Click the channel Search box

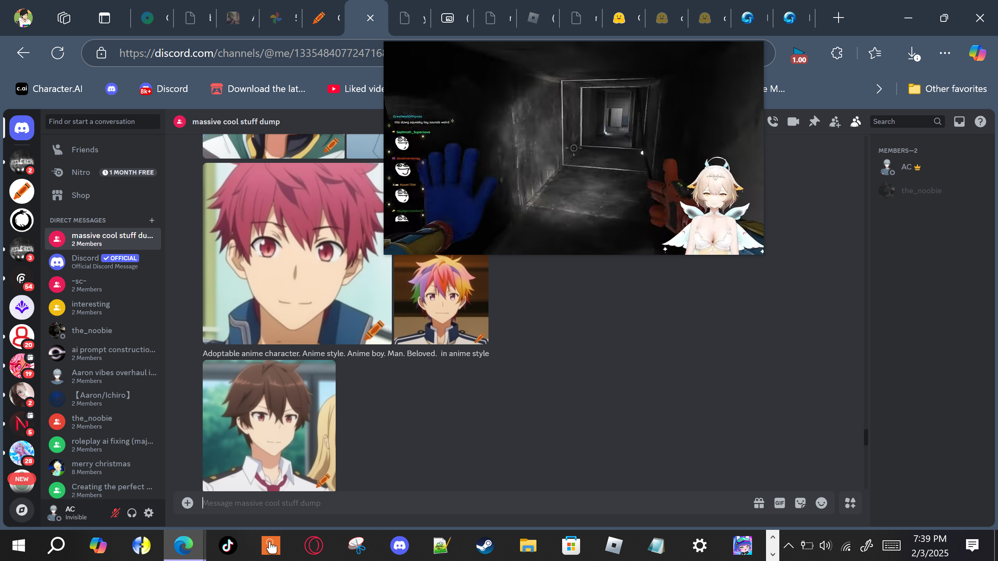(x=907, y=122)
